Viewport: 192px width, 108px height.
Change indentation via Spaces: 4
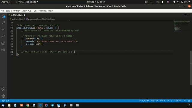pos(154,101)
